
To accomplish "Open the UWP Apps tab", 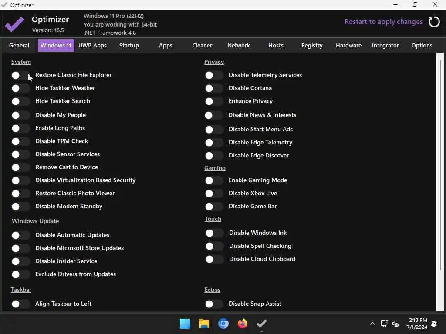I will pyautogui.click(x=92, y=45).
